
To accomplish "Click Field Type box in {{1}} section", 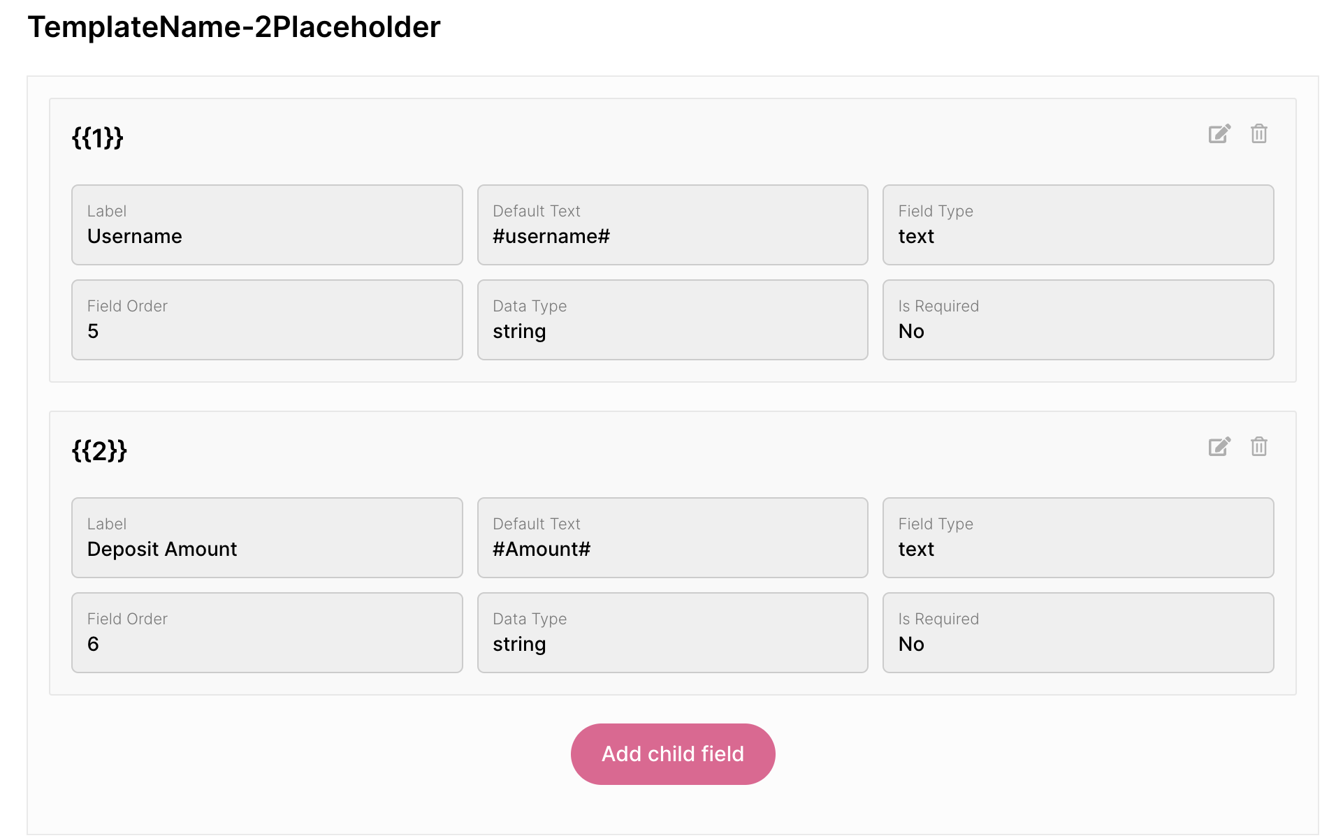I will (x=1077, y=225).
